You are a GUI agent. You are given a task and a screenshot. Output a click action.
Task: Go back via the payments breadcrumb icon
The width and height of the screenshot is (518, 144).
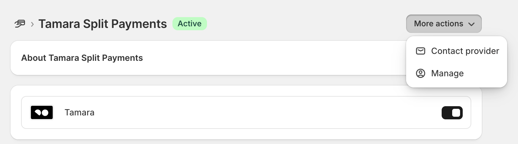pyautogui.click(x=20, y=24)
